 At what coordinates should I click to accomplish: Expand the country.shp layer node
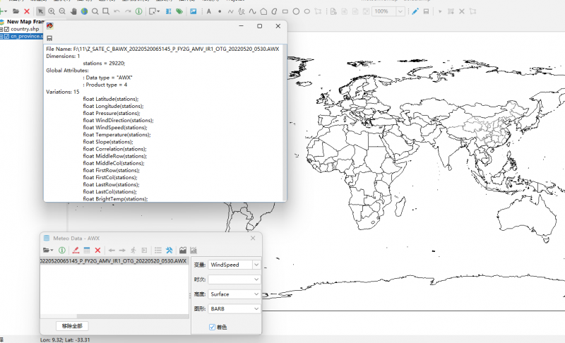(x=1, y=29)
